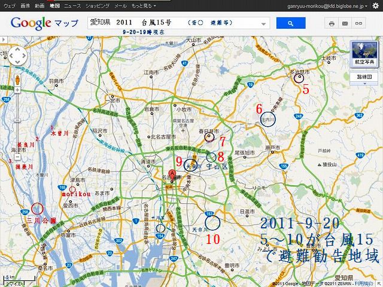Click route 153 shield icon

point(209,214)
